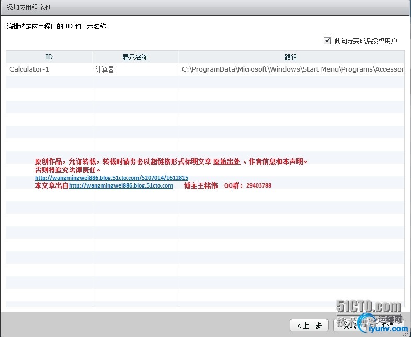Click the 显示名称 column header
411x337 pixels.
tap(136, 57)
